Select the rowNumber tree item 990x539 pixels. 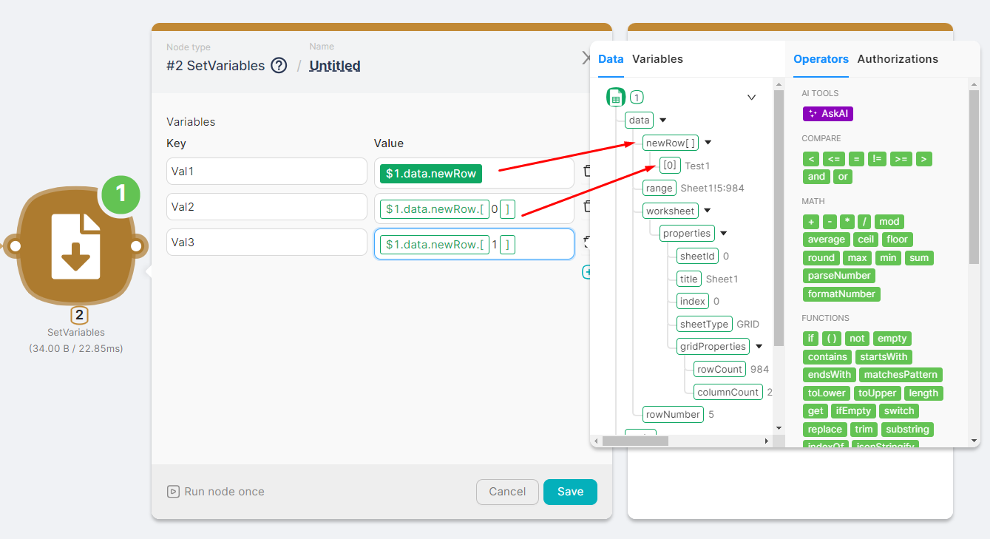pyautogui.click(x=672, y=415)
